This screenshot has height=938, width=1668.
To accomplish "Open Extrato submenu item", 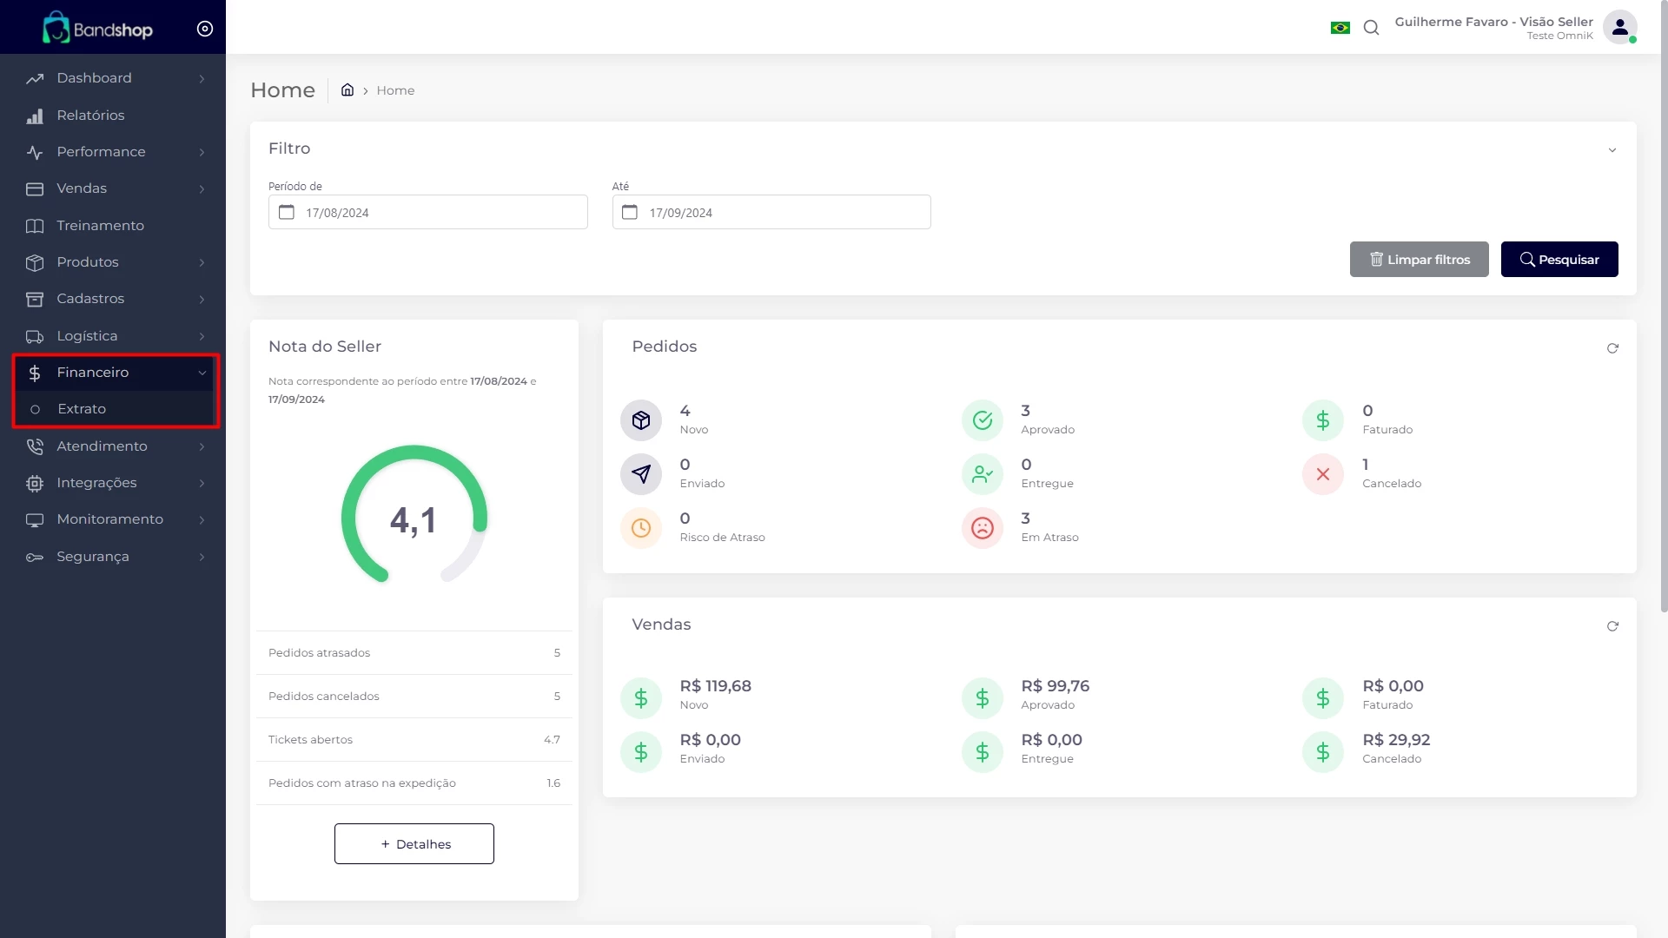I will tap(82, 409).
